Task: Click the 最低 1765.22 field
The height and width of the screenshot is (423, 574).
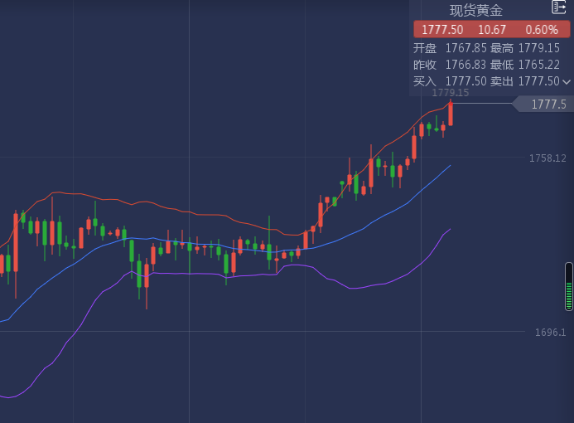Action: click(x=539, y=64)
